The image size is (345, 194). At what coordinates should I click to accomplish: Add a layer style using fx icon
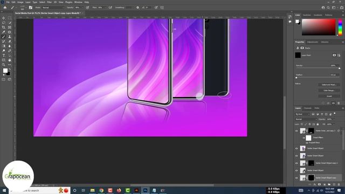315,184
